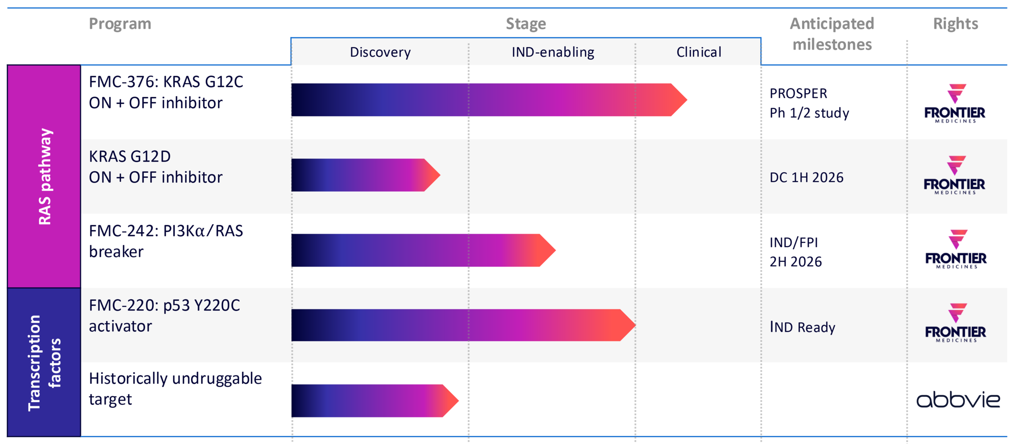Click the KRAS G12D progress arrow
The width and height of the screenshot is (1017, 444).
pyautogui.click(x=365, y=175)
